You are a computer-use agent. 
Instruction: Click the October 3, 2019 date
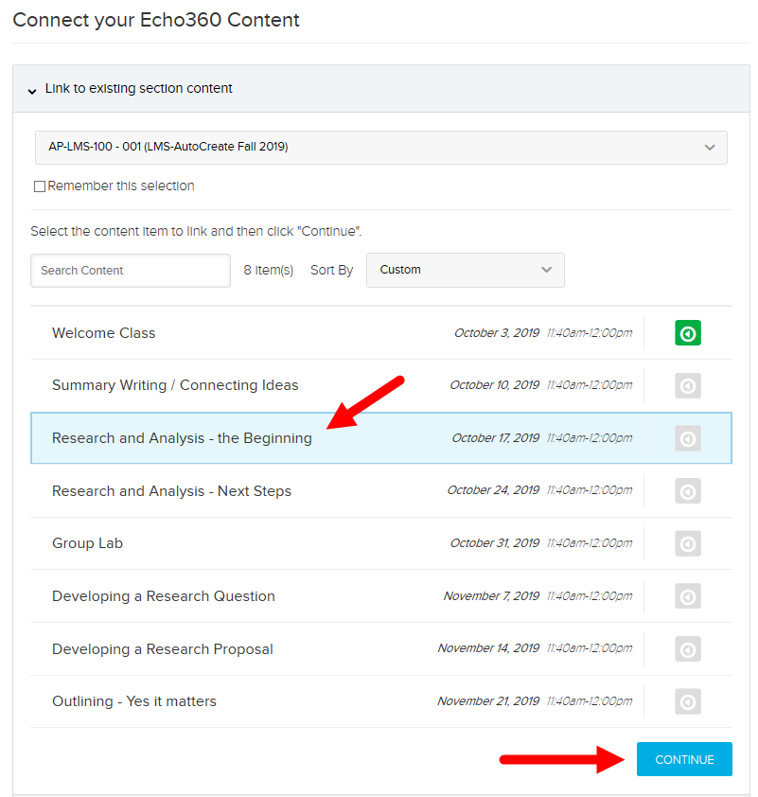497,333
